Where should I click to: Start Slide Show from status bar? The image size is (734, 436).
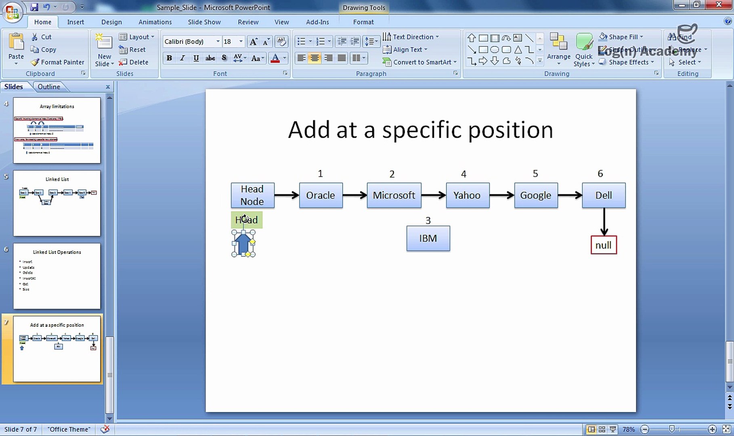(613, 429)
